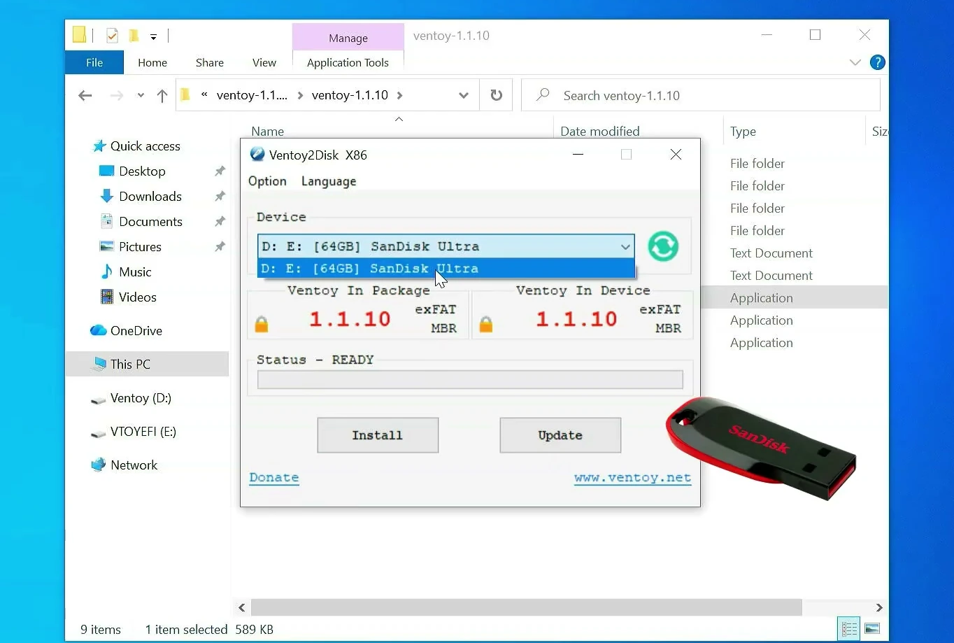The image size is (954, 643).
Task: Click the ventoy-1.1.10 breadcrumb in address bar
Action: tap(350, 95)
